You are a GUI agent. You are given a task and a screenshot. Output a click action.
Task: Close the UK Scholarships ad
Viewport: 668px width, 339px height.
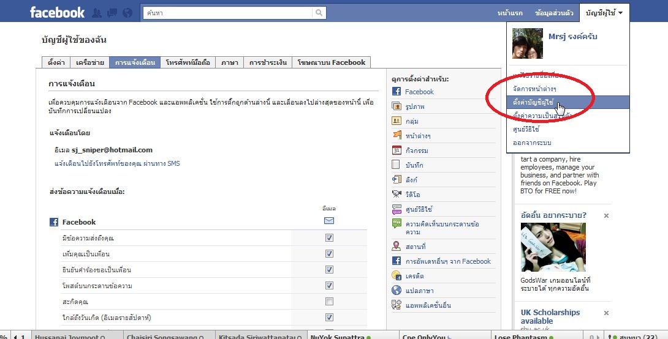pyautogui.click(x=606, y=313)
